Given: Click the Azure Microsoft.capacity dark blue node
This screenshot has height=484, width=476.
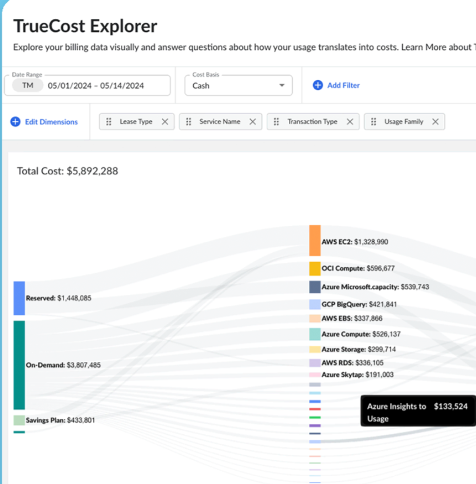Looking at the screenshot, I should (x=315, y=287).
